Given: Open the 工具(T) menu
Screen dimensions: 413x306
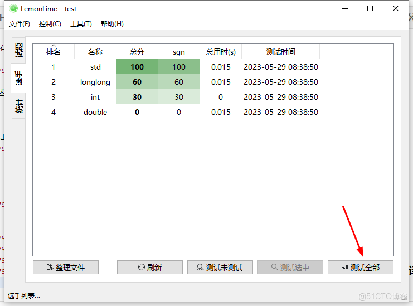Looking at the screenshot, I should 81,24.
